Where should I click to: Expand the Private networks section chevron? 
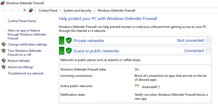point(208,41)
